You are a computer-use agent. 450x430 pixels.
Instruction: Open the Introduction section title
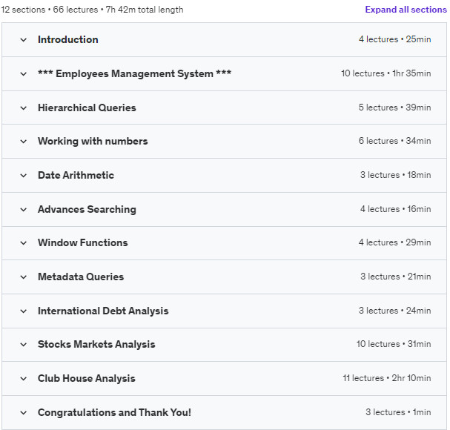pyautogui.click(x=68, y=39)
